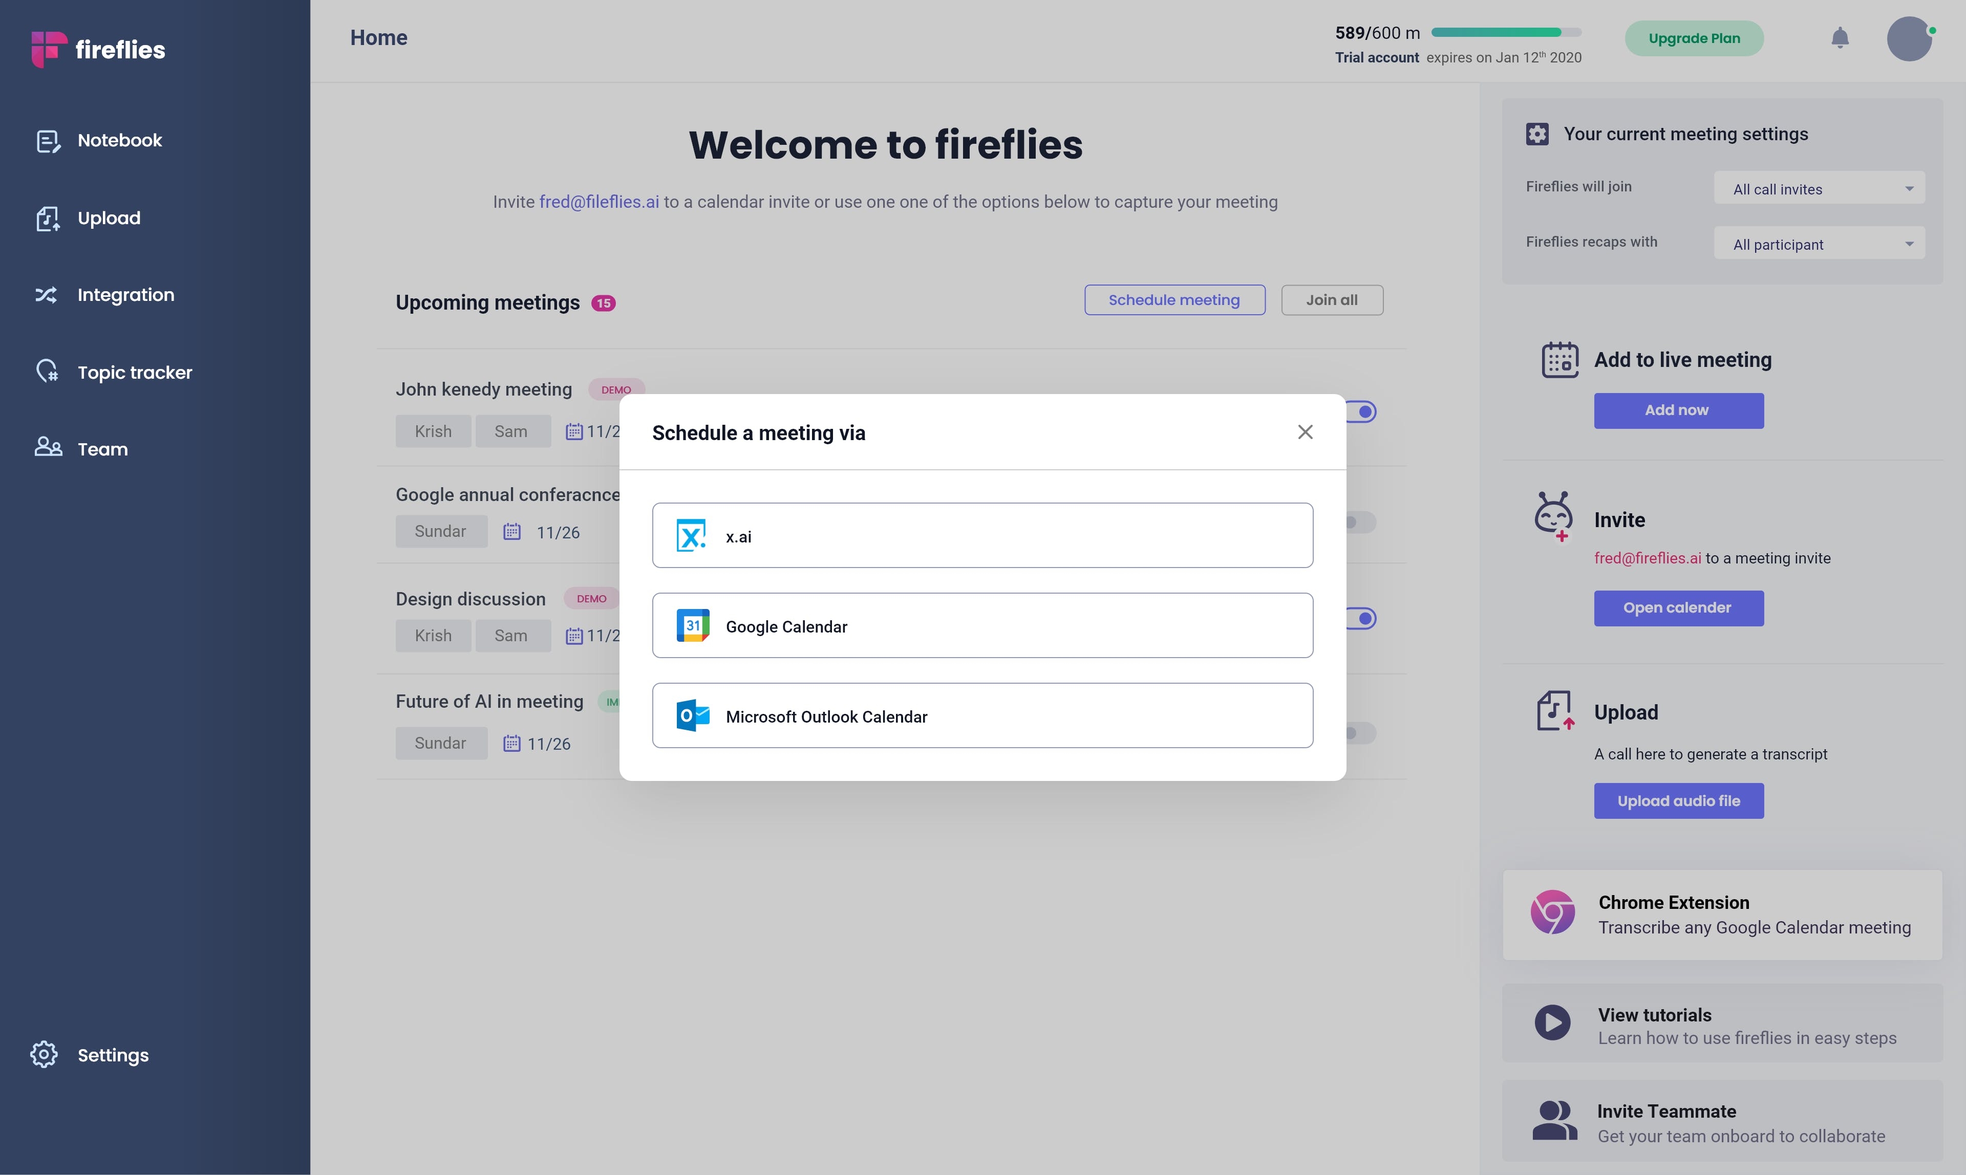Click the Chrome Extension icon

coord(1552,912)
